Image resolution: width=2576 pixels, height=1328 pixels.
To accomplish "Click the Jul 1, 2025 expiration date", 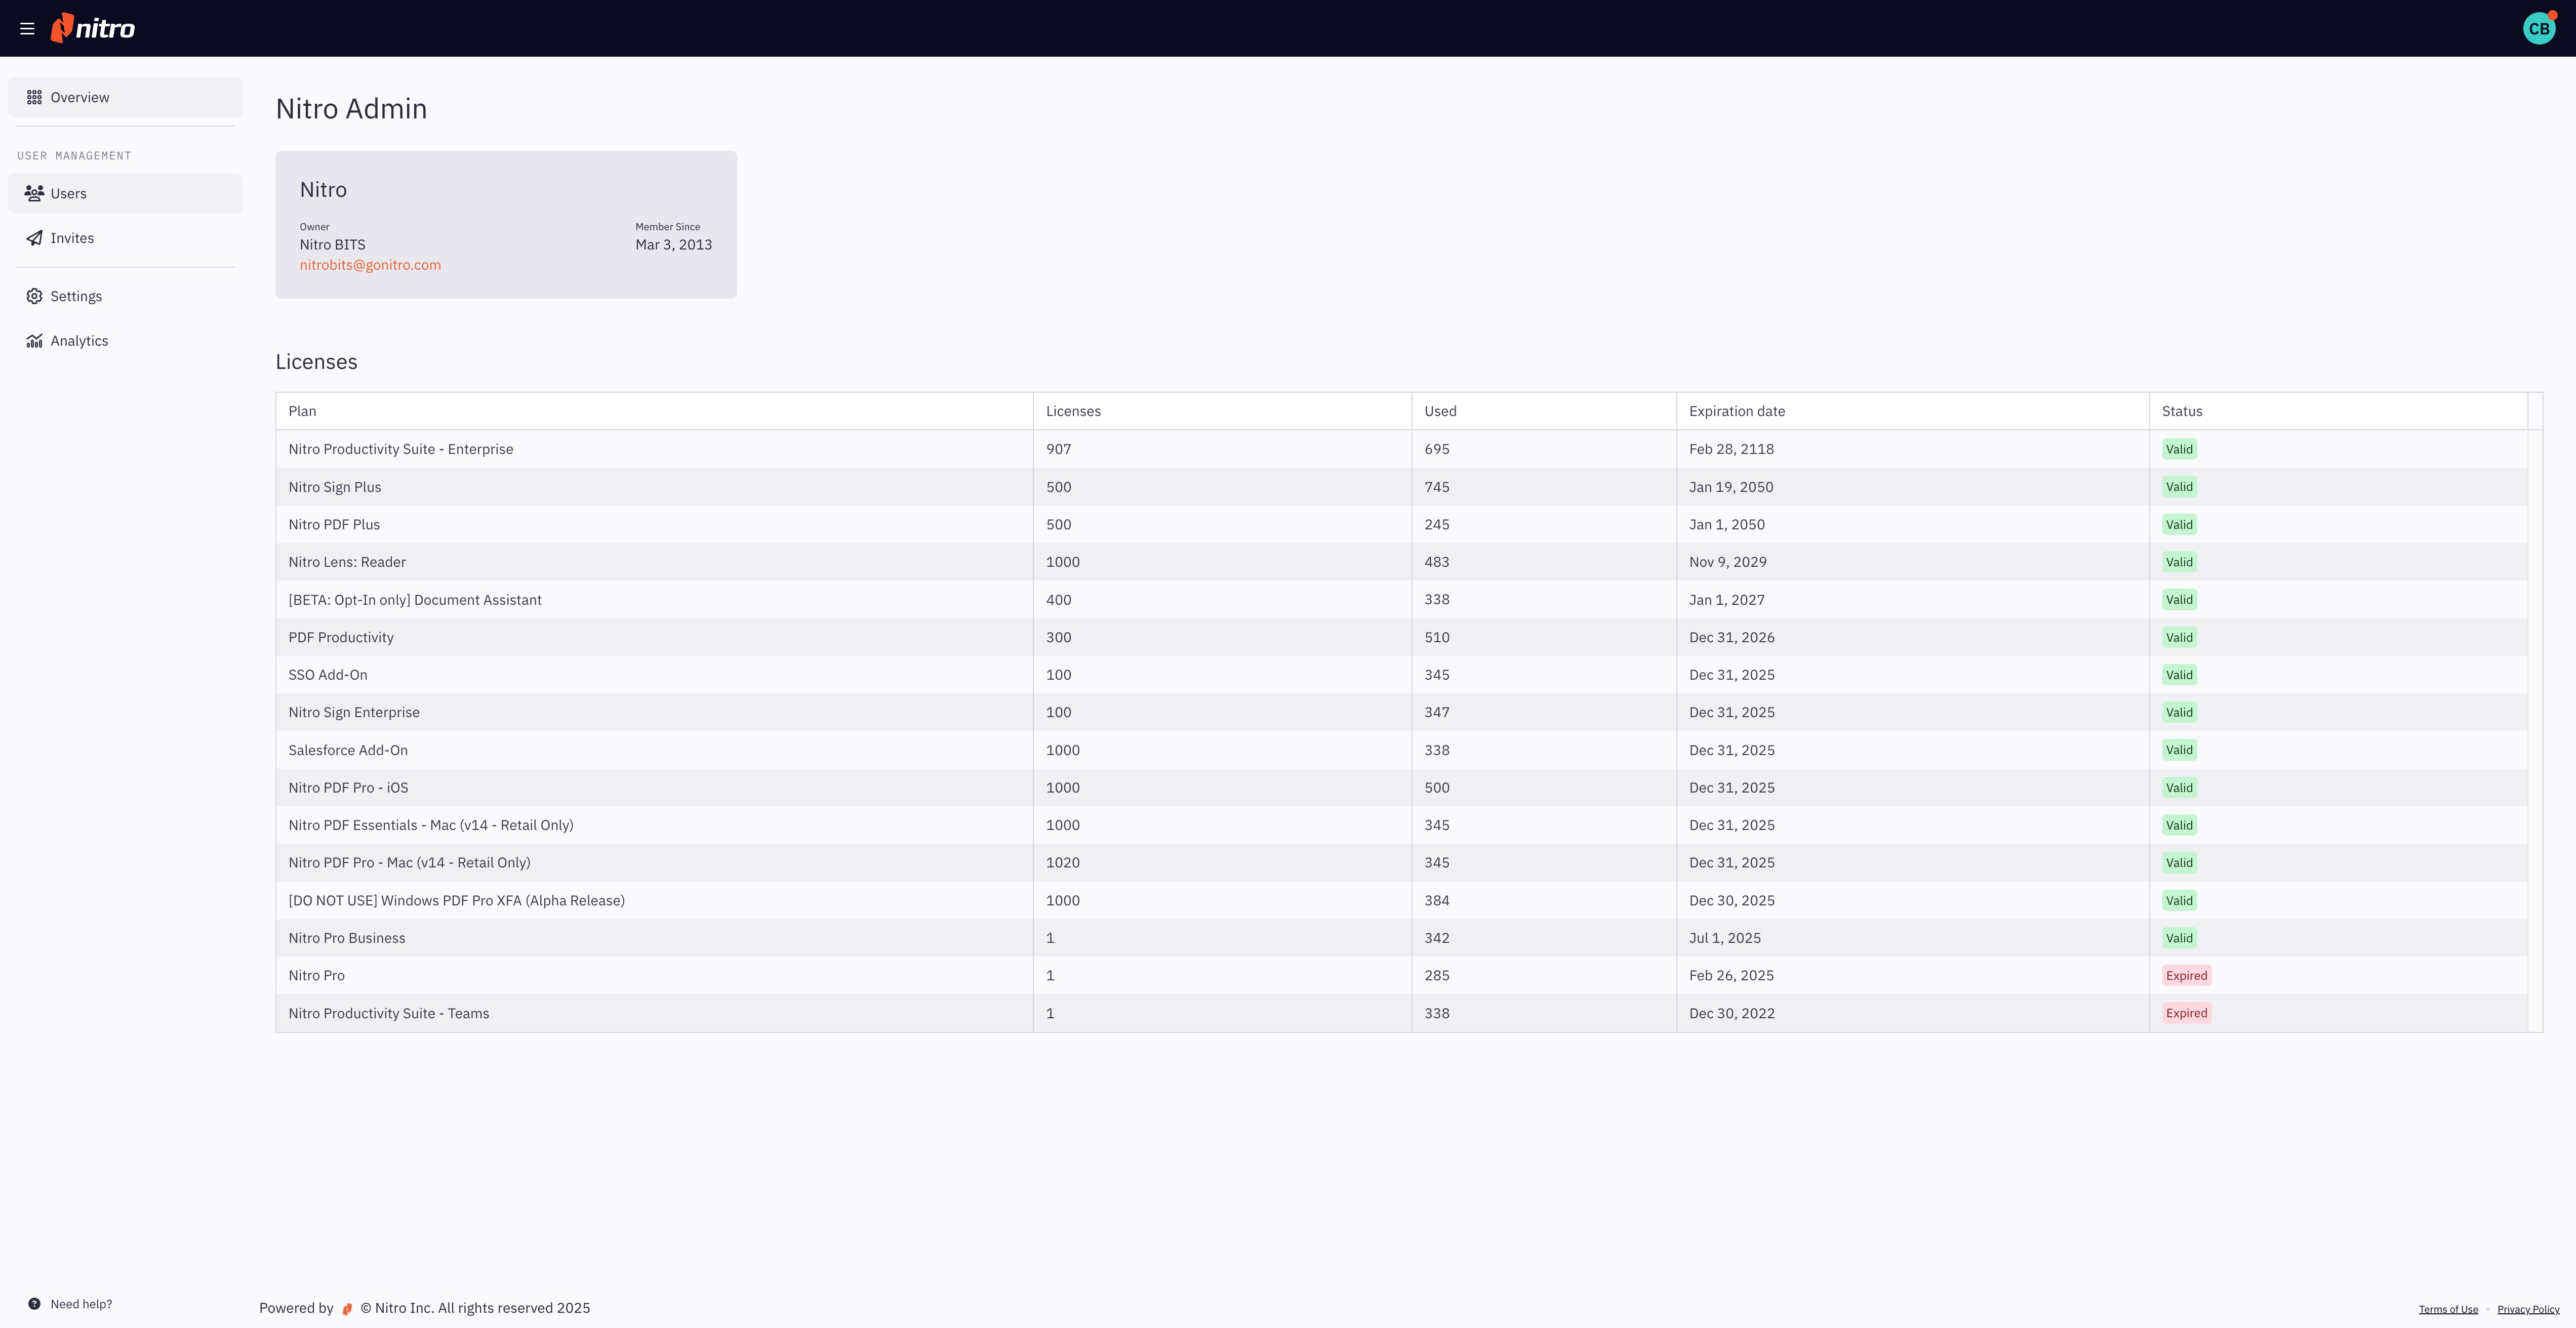I will point(1725,938).
